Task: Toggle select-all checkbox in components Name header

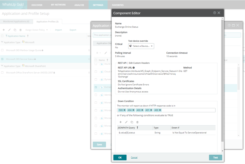Action: click(x=96, y=60)
